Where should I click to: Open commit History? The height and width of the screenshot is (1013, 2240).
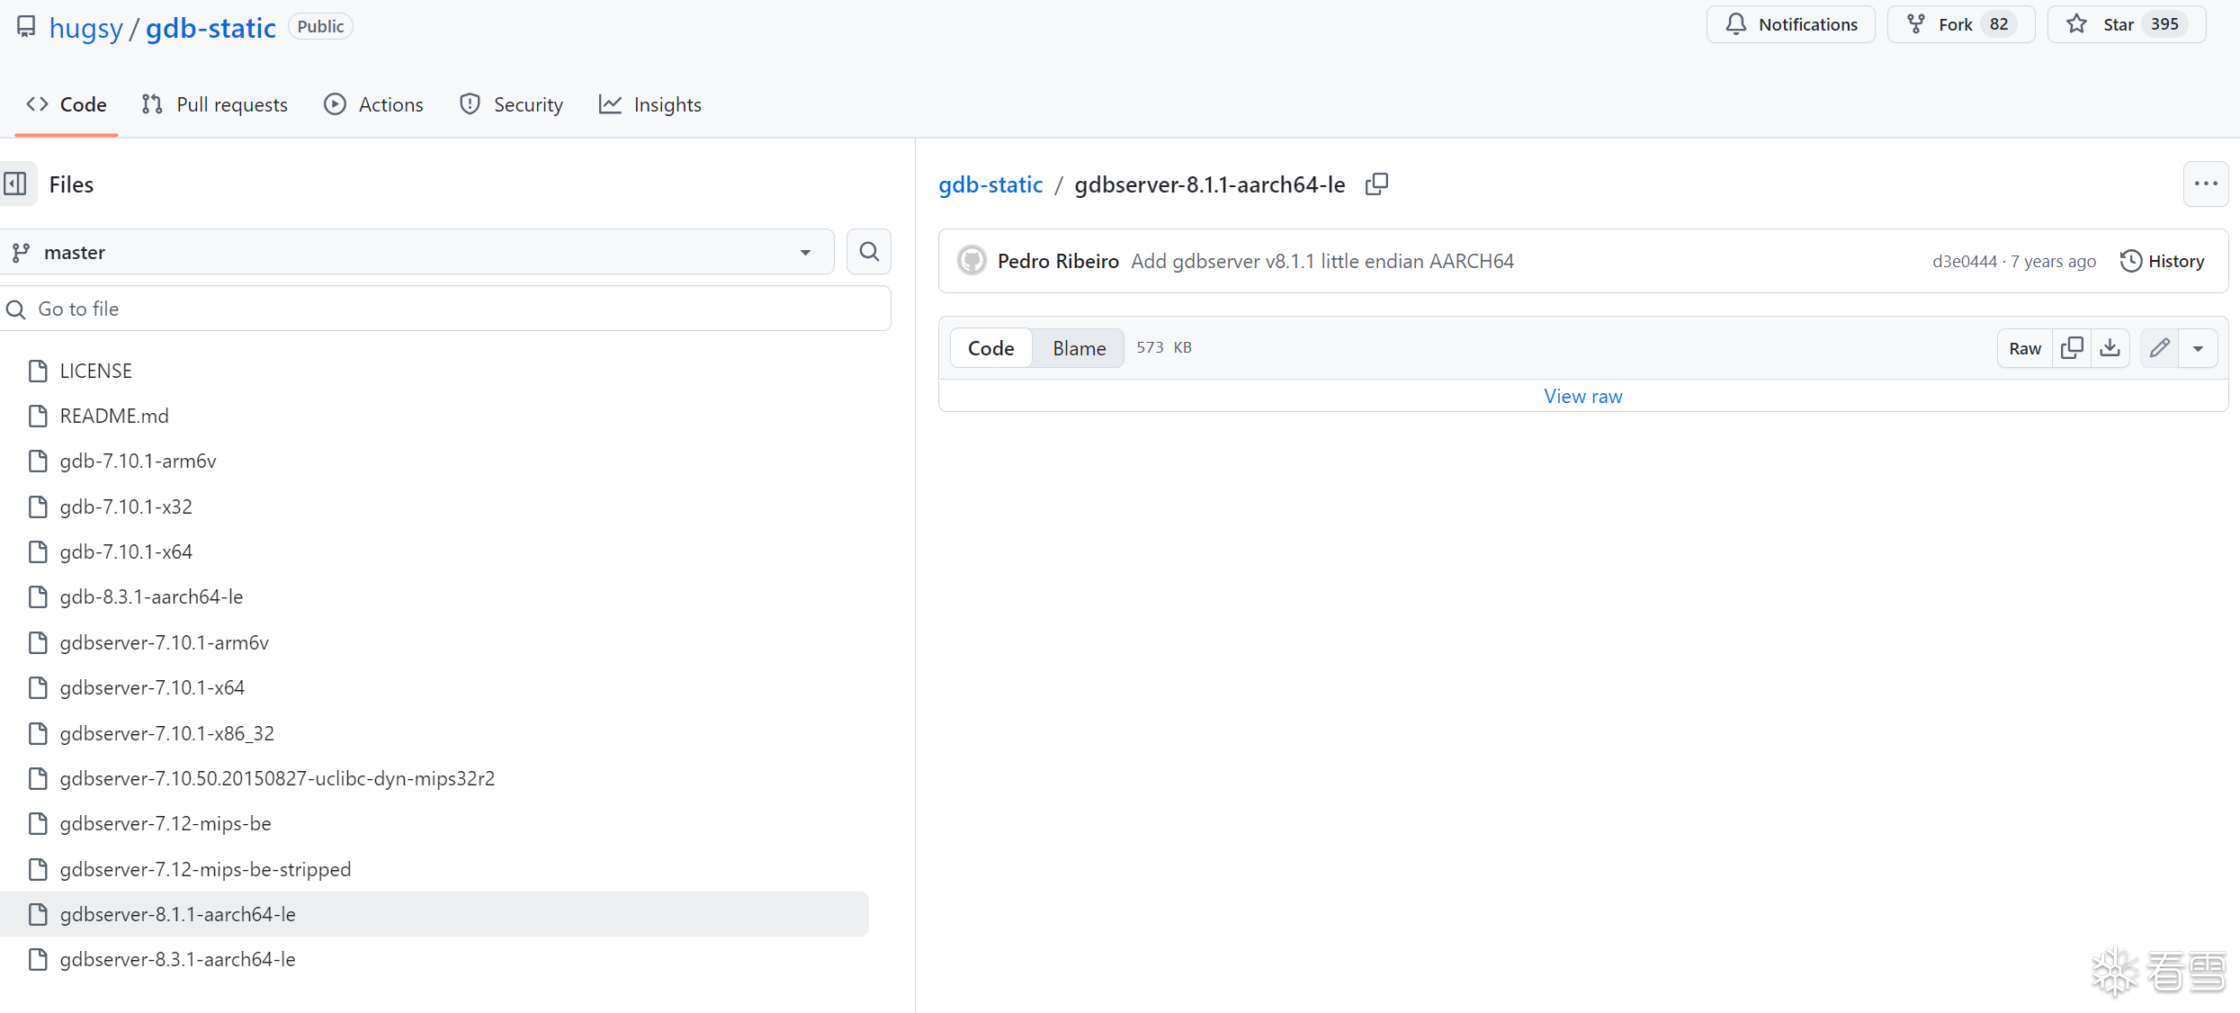pyautogui.click(x=2162, y=261)
